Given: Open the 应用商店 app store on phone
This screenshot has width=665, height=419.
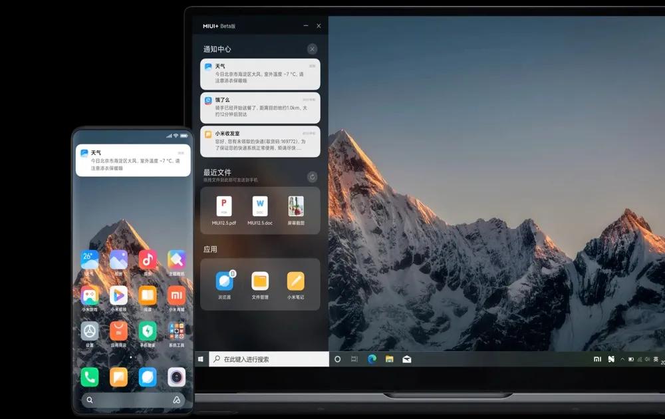Looking at the screenshot, I should click(119, 331).
